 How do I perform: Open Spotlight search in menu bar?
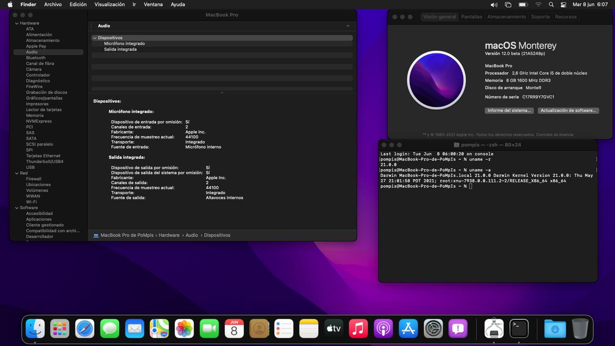pyautogui.click(x=551, y=4)
